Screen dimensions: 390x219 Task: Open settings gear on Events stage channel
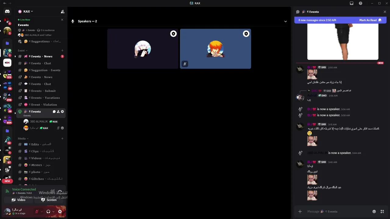click(62, 112)
